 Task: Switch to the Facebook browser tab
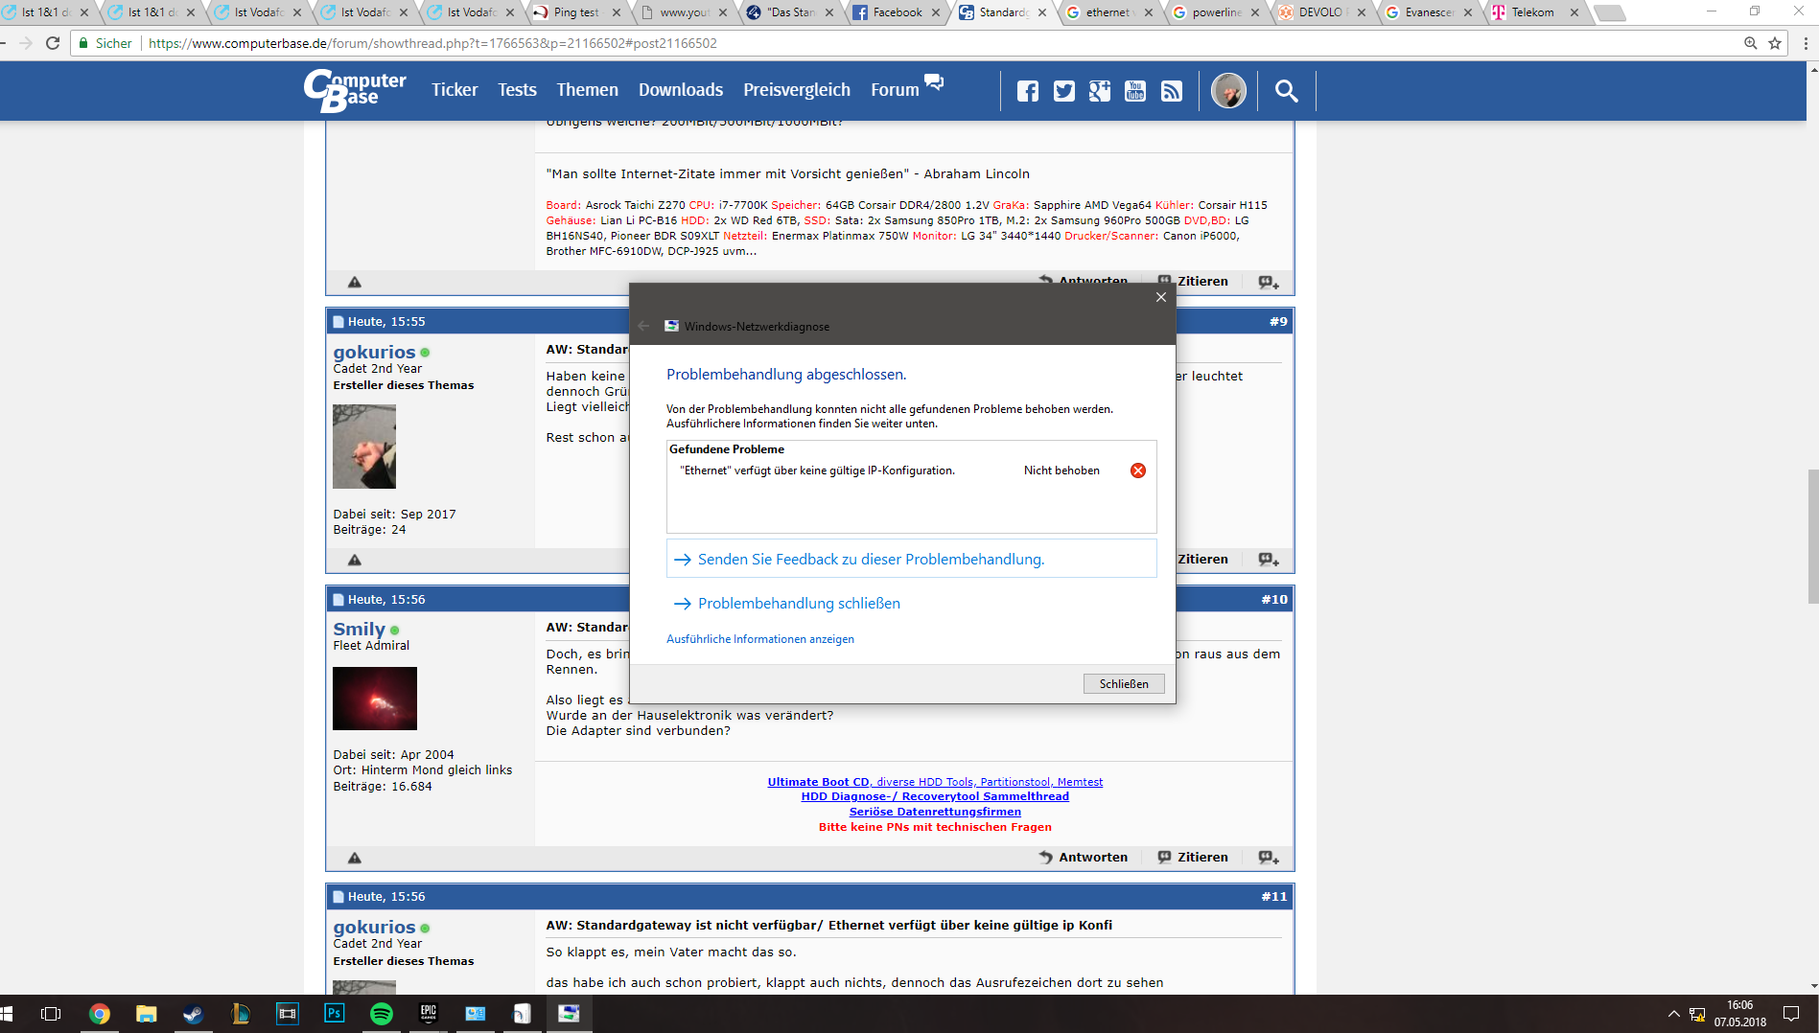pyautogui.click(x=896, y=12)
